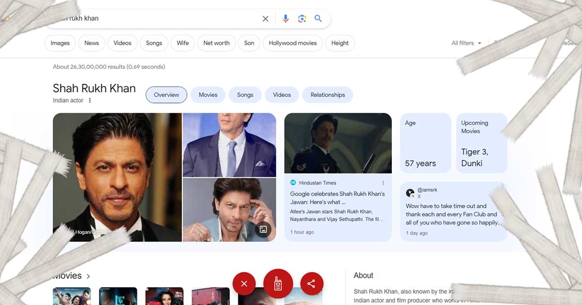Clear the search box with the X icon

pos(265,19)
